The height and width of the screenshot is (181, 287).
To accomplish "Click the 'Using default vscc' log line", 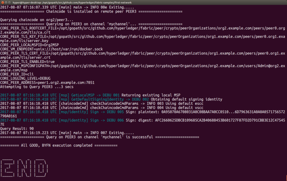I will (x=102, y=108).
